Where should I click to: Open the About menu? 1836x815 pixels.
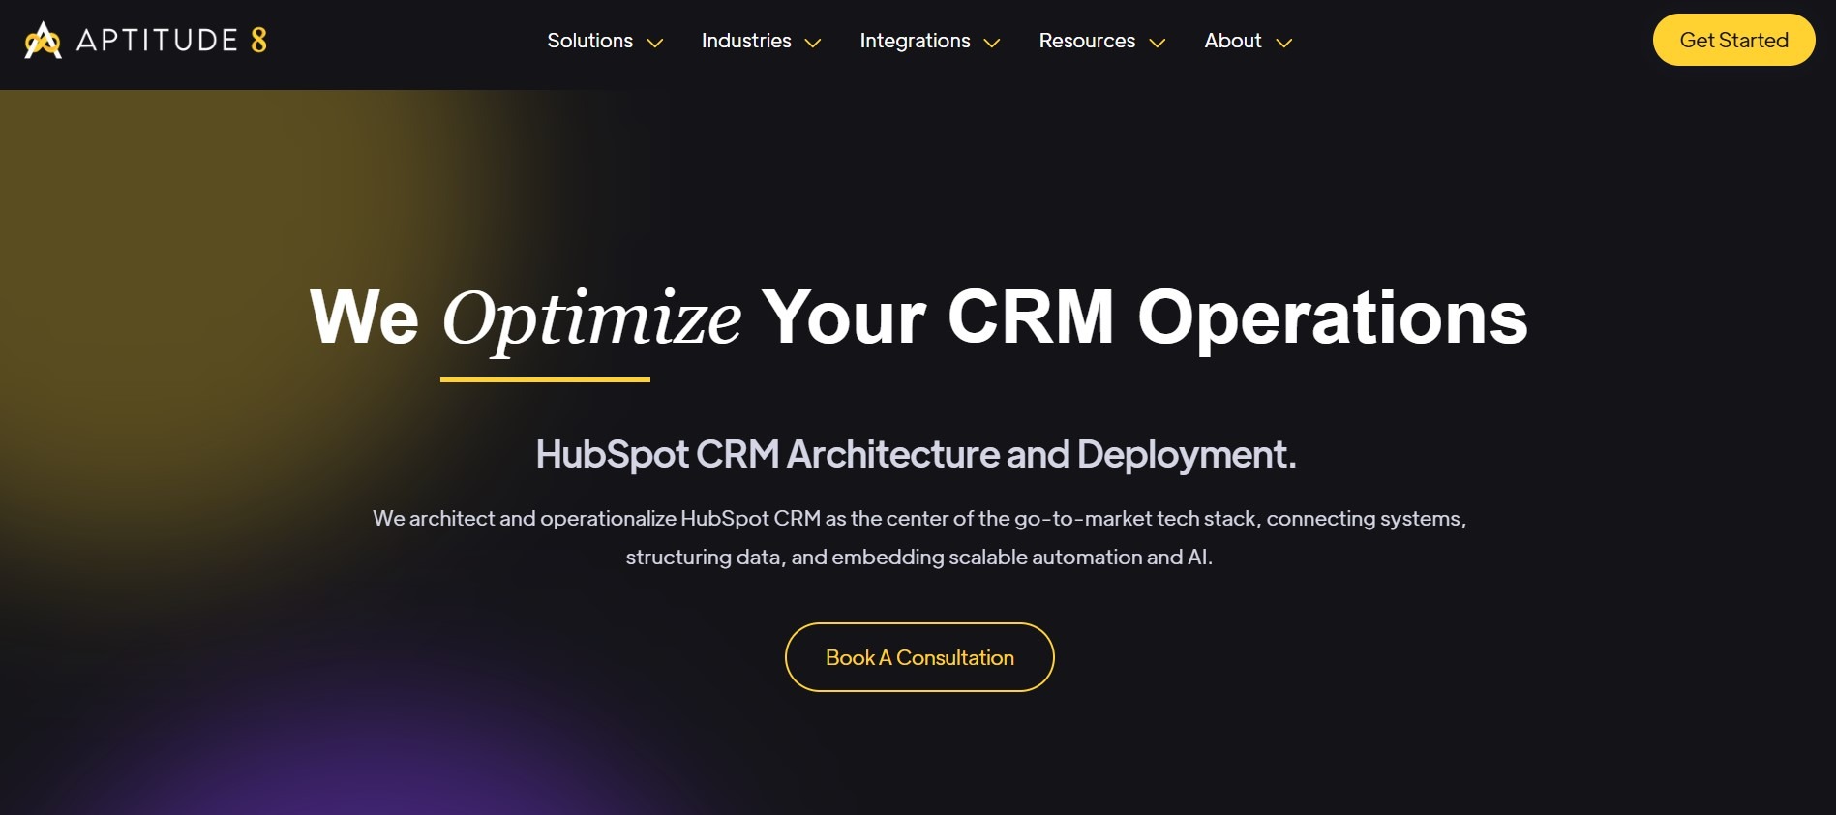(x=1233, y=41)
